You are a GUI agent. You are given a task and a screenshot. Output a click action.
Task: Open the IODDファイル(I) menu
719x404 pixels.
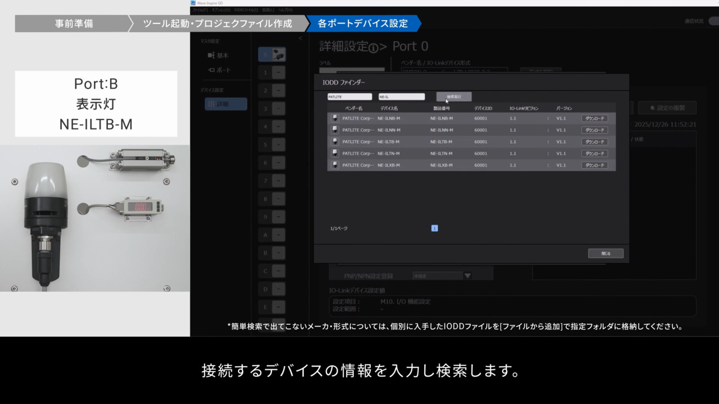tap(247, 10)
